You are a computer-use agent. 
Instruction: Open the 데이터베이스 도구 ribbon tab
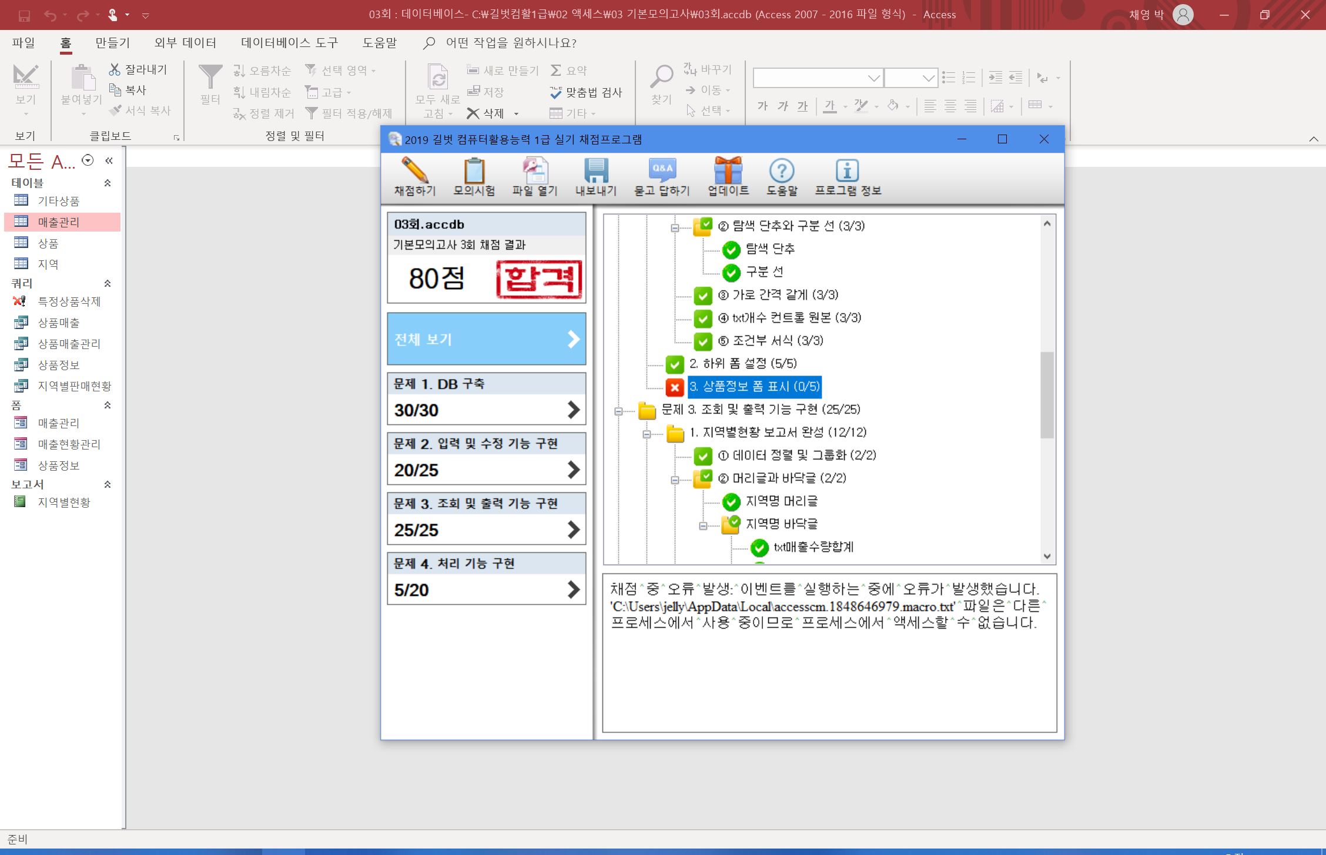289,43
